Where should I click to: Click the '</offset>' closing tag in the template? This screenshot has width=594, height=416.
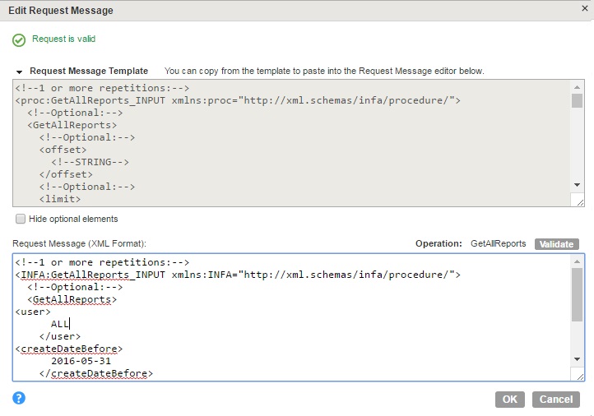point(66,174)
